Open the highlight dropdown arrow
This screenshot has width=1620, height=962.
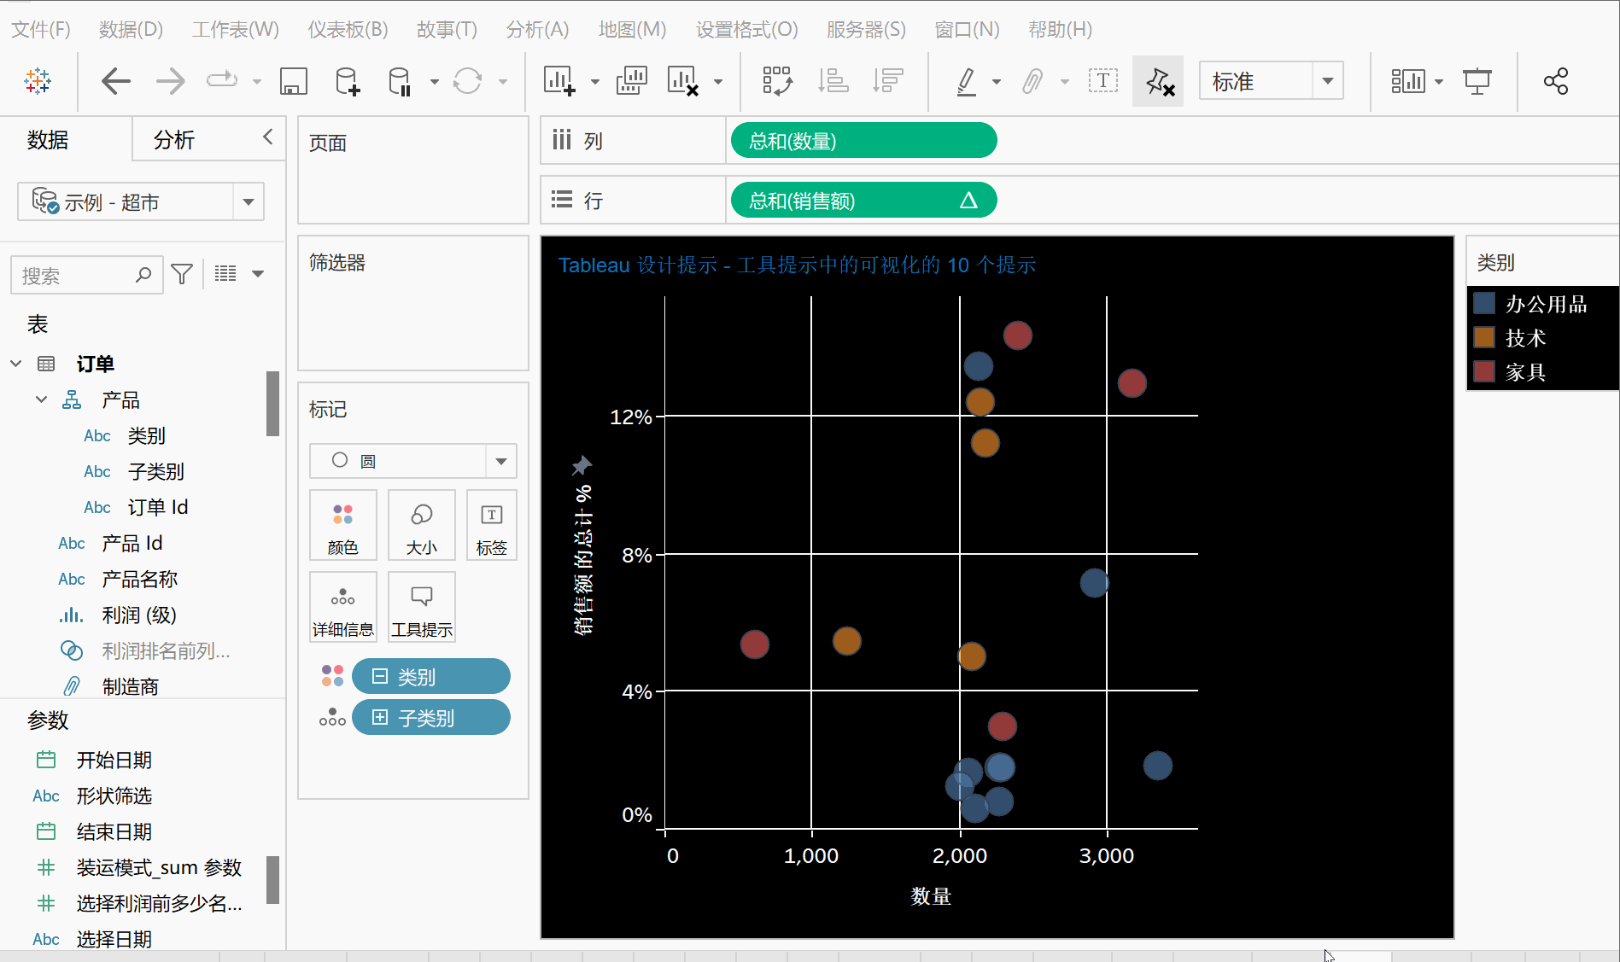click(997, 83)
